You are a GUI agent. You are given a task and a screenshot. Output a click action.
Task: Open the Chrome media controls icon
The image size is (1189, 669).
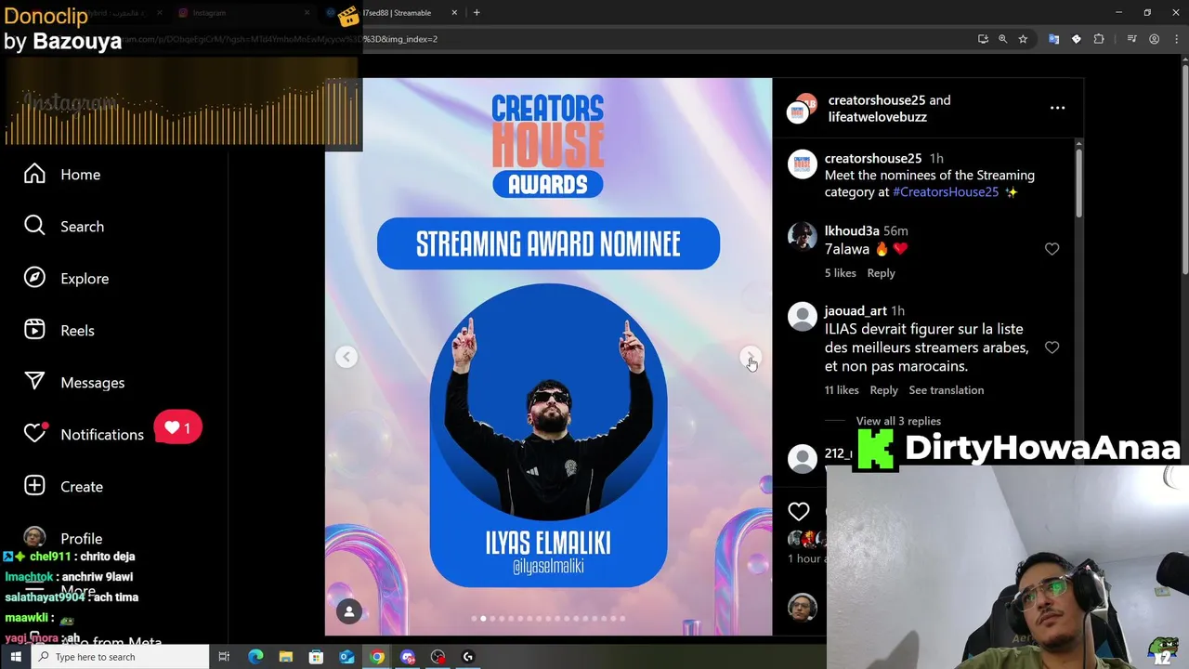tap(1131, 39)
